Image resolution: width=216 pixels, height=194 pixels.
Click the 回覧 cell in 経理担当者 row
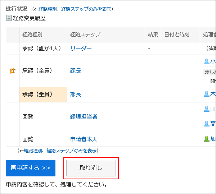pyautogui.click(x=43, y=117)
